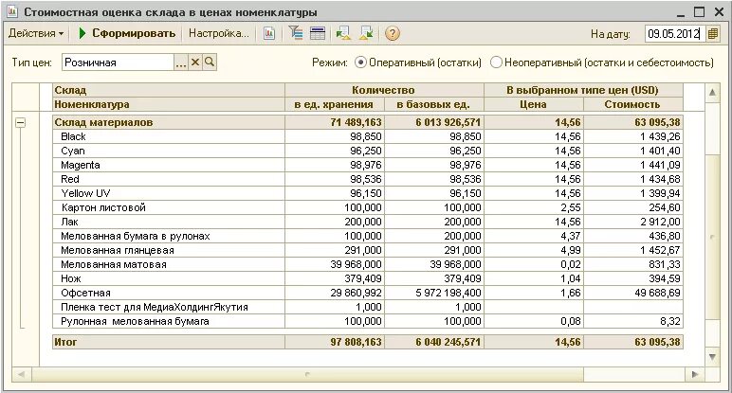Click the Количество column header
The width and height of the screenshot is (732, 393).
pos(383,90)
